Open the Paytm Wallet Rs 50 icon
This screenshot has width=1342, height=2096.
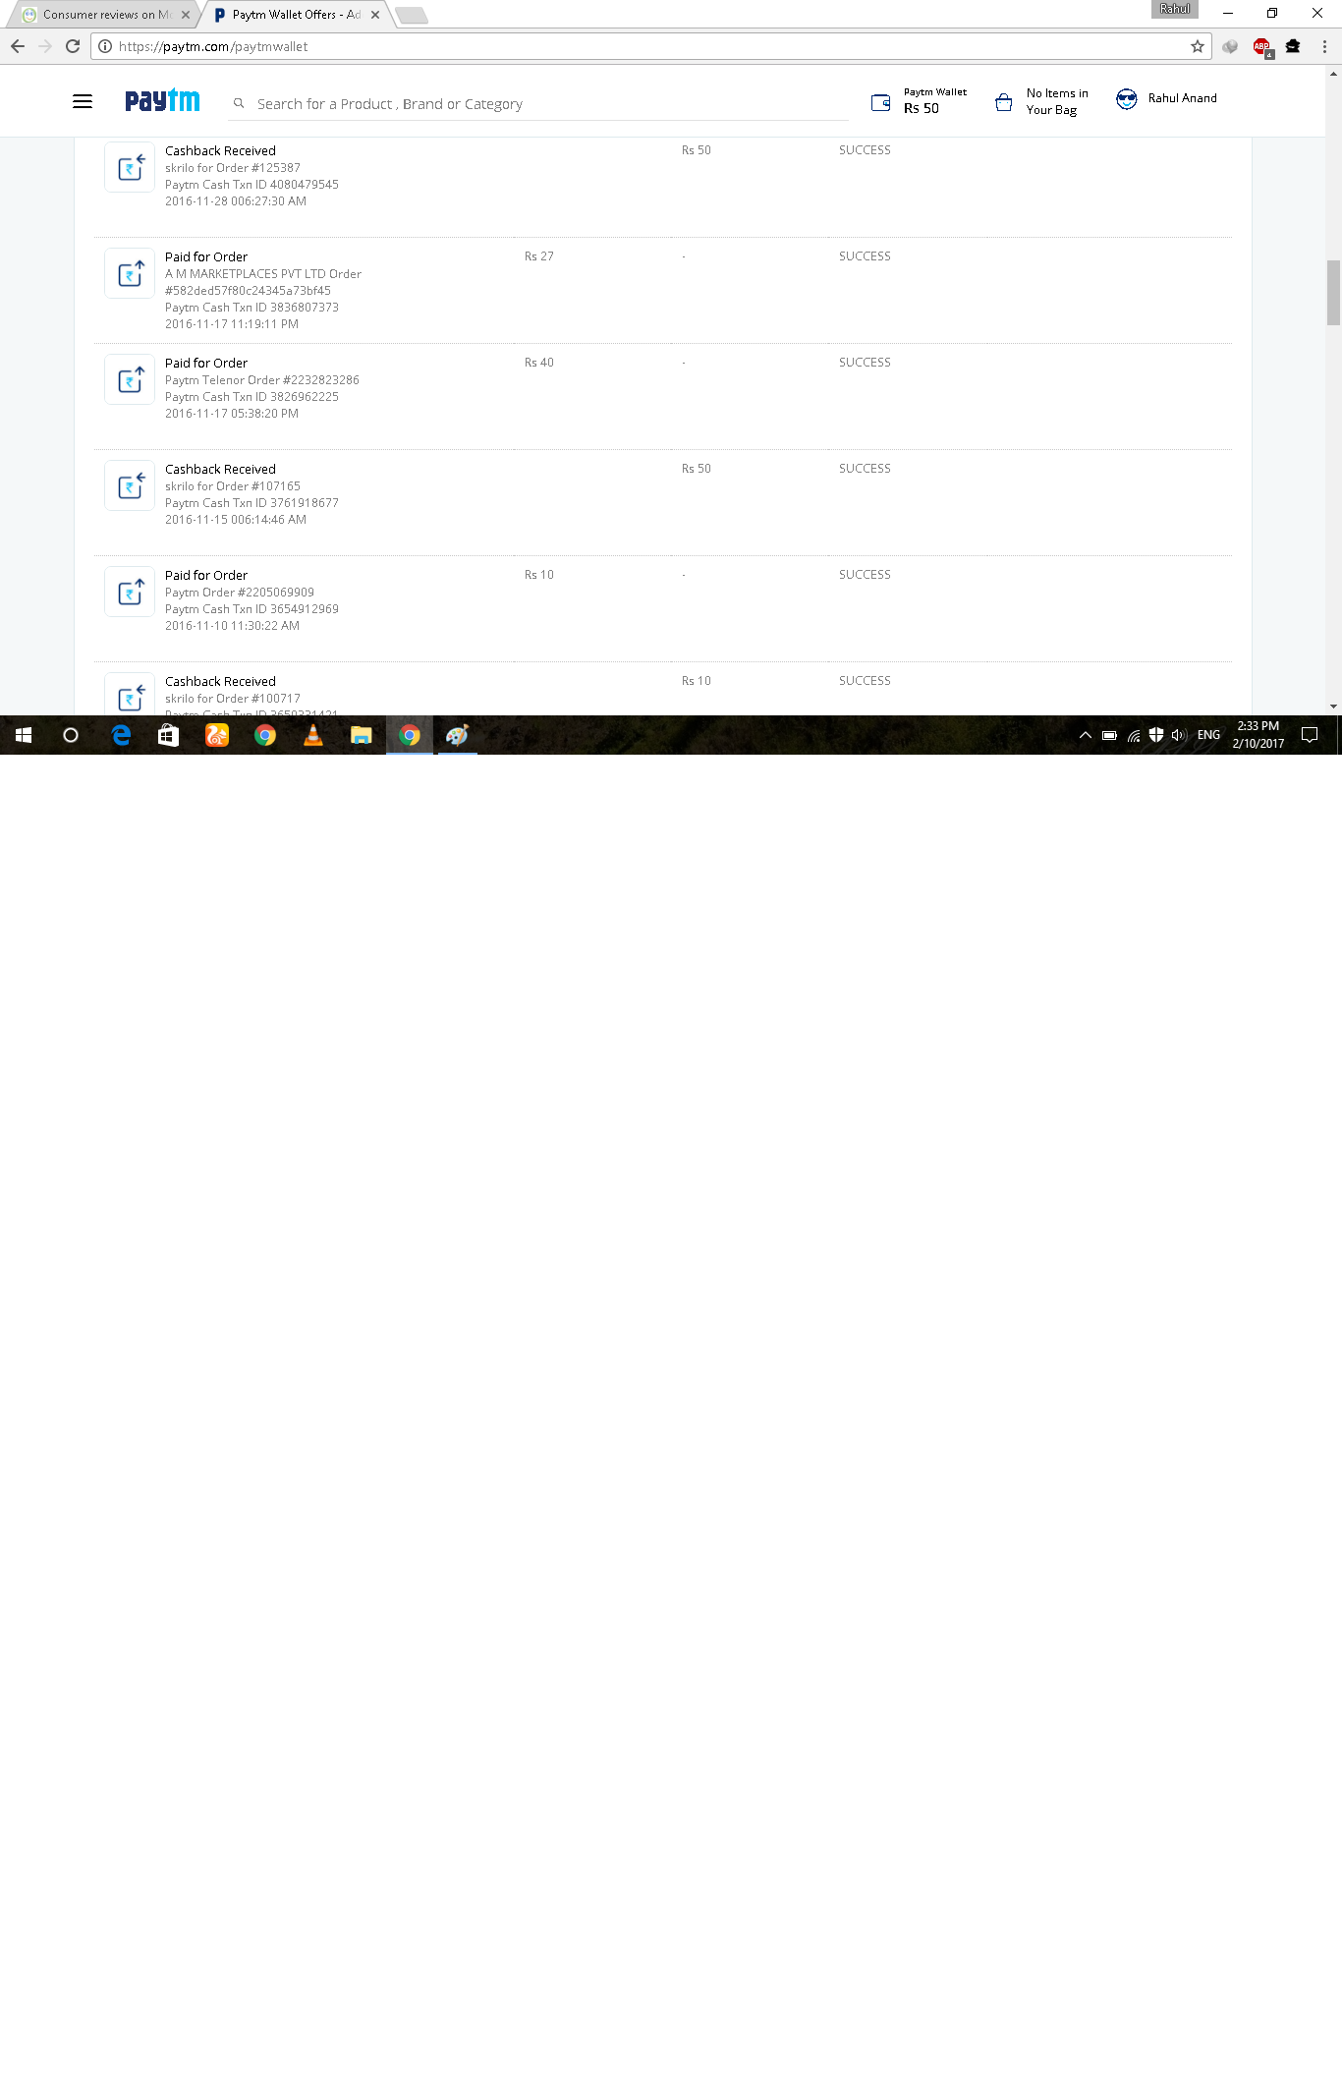pyautogui.click(x=880, y=102)
